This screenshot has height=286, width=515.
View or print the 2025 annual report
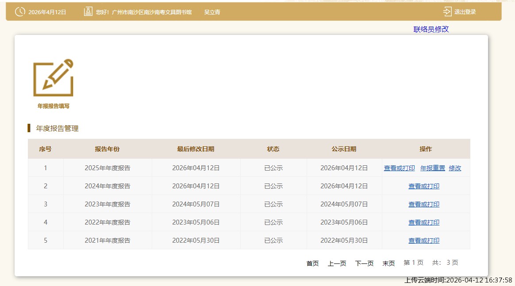tap(399, 168)
